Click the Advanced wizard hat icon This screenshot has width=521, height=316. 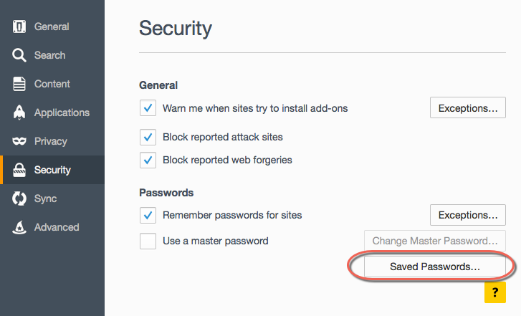19,227
